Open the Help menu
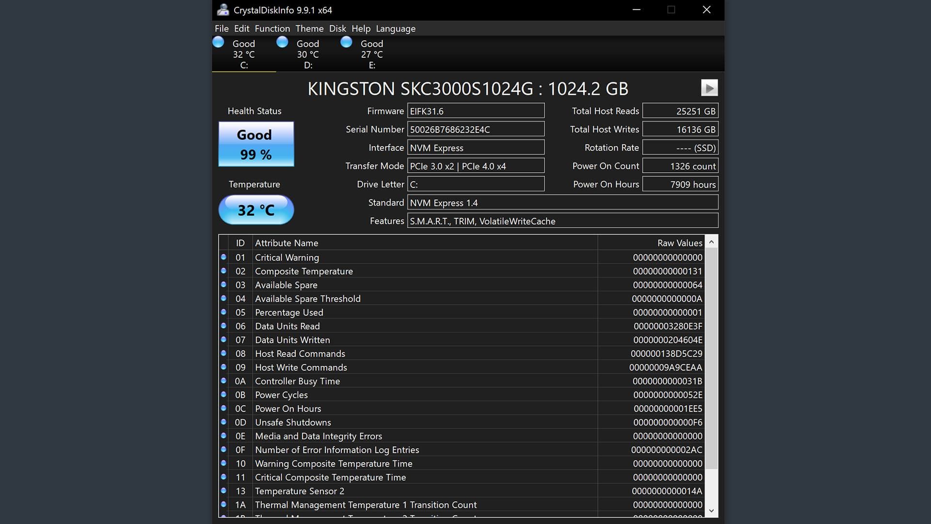 [x=361, y=29]
